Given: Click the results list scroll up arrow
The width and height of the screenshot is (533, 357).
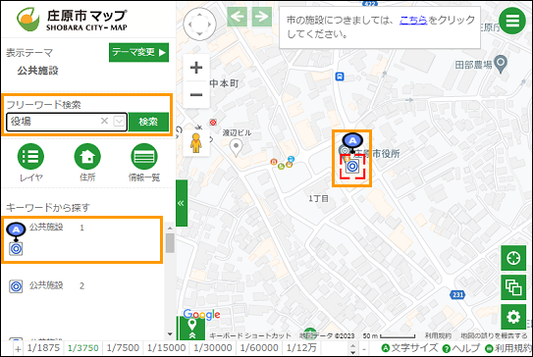Looking at the screenshot, I should pyautogui.click(x=170, y=228).
